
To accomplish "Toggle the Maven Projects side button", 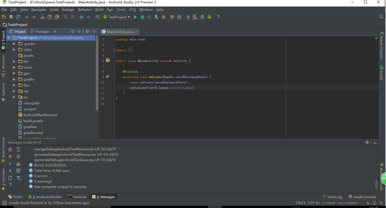I will point(382,45).
